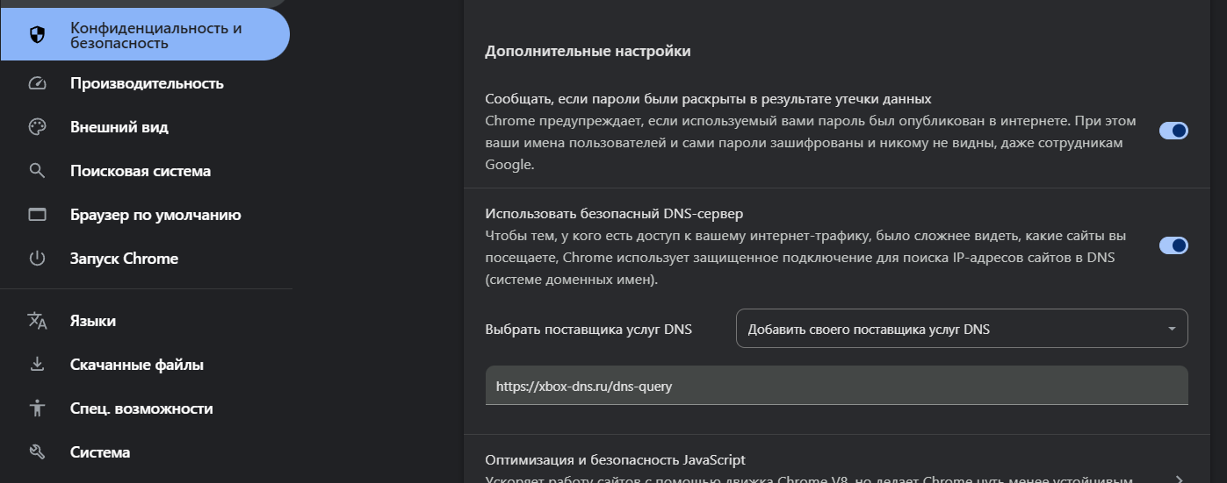This screenshot has width=1227, height=483.
Task: Click the palette icon next to Внешний вид
Action: 37,128
